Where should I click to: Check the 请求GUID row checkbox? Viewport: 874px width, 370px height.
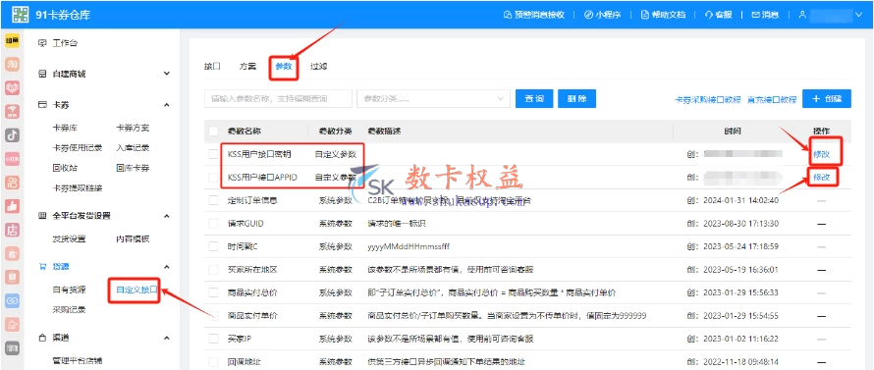point(213,224)
